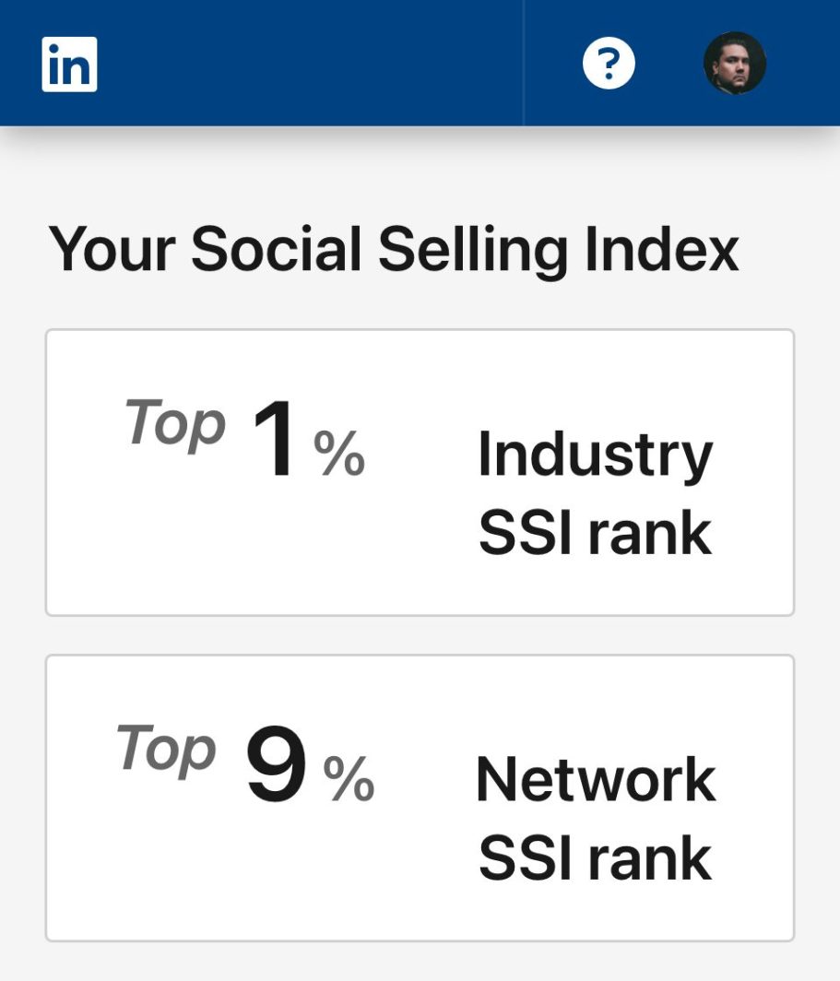The width and height of the screenshot is (840, 981).
Task: Click the word Top in network card
Action: 166,750
